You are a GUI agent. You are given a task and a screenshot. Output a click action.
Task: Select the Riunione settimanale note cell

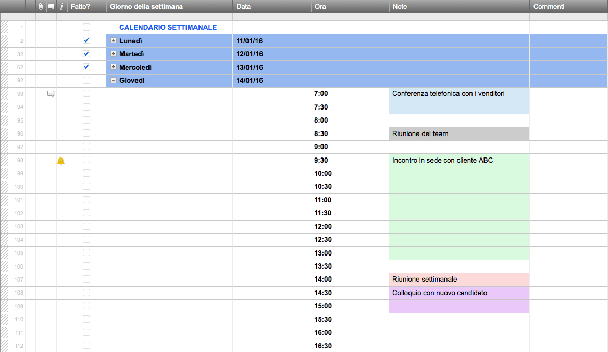pos(459,280)
